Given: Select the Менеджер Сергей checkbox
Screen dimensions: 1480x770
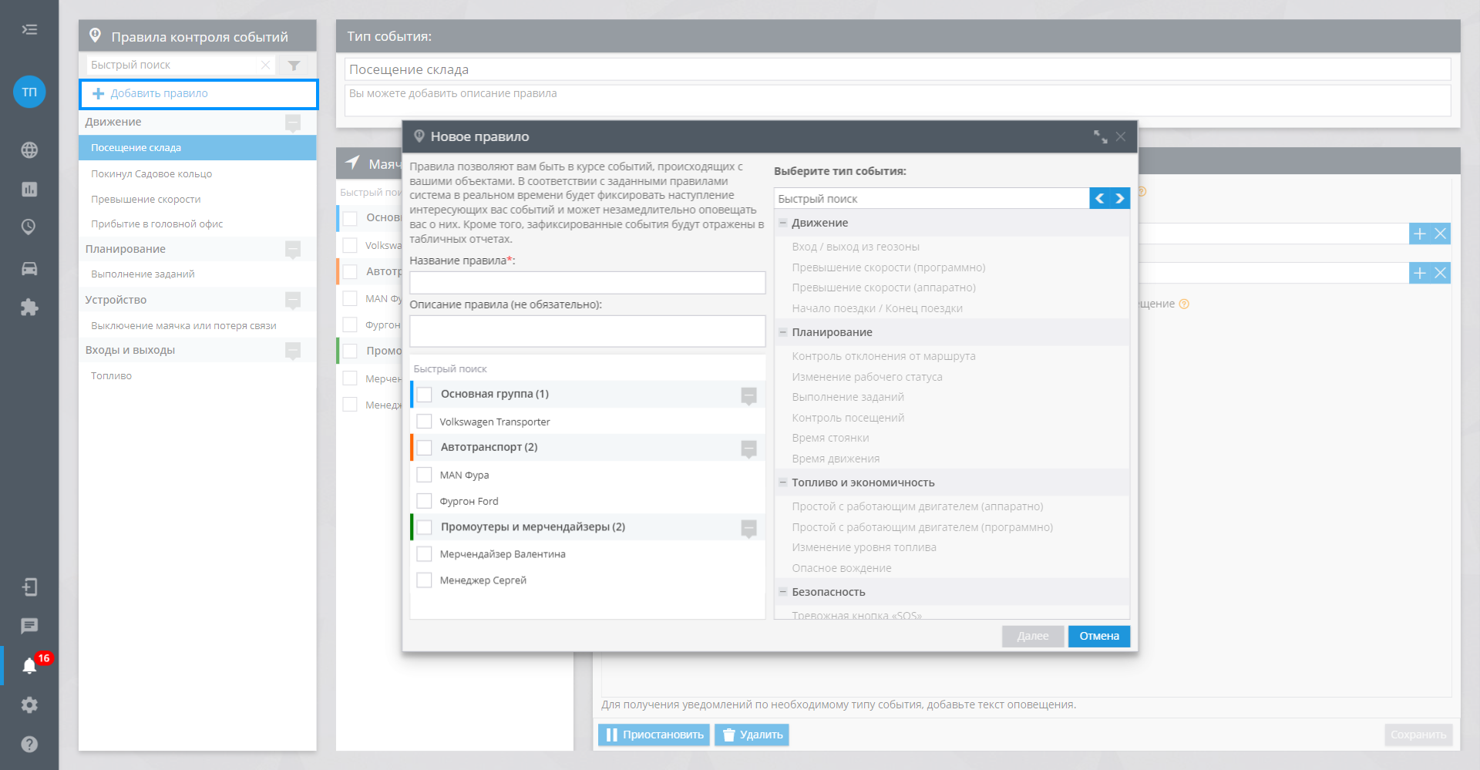Looking at the screenshot, I should click(x=424, y=580).
